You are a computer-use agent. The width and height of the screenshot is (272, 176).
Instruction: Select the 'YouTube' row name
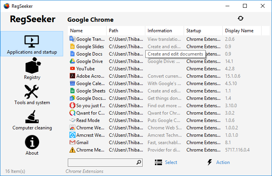(86, 69)
